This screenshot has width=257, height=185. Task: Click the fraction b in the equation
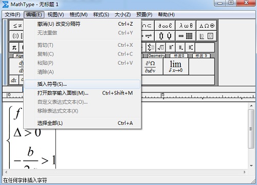click(30, 152)
